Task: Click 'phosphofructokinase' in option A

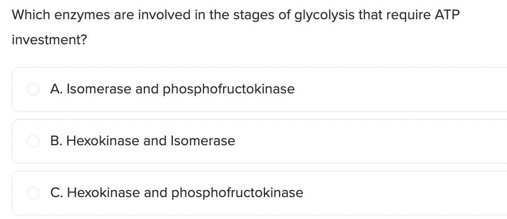Action: (228, 89)
